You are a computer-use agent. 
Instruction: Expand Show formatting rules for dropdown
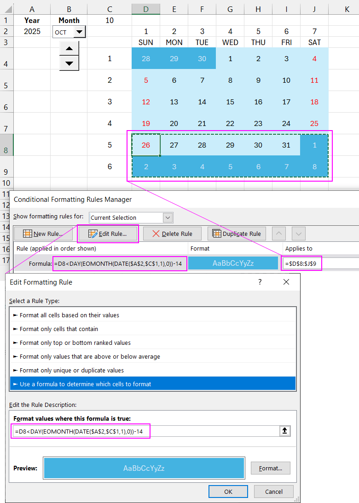[168, 217]
